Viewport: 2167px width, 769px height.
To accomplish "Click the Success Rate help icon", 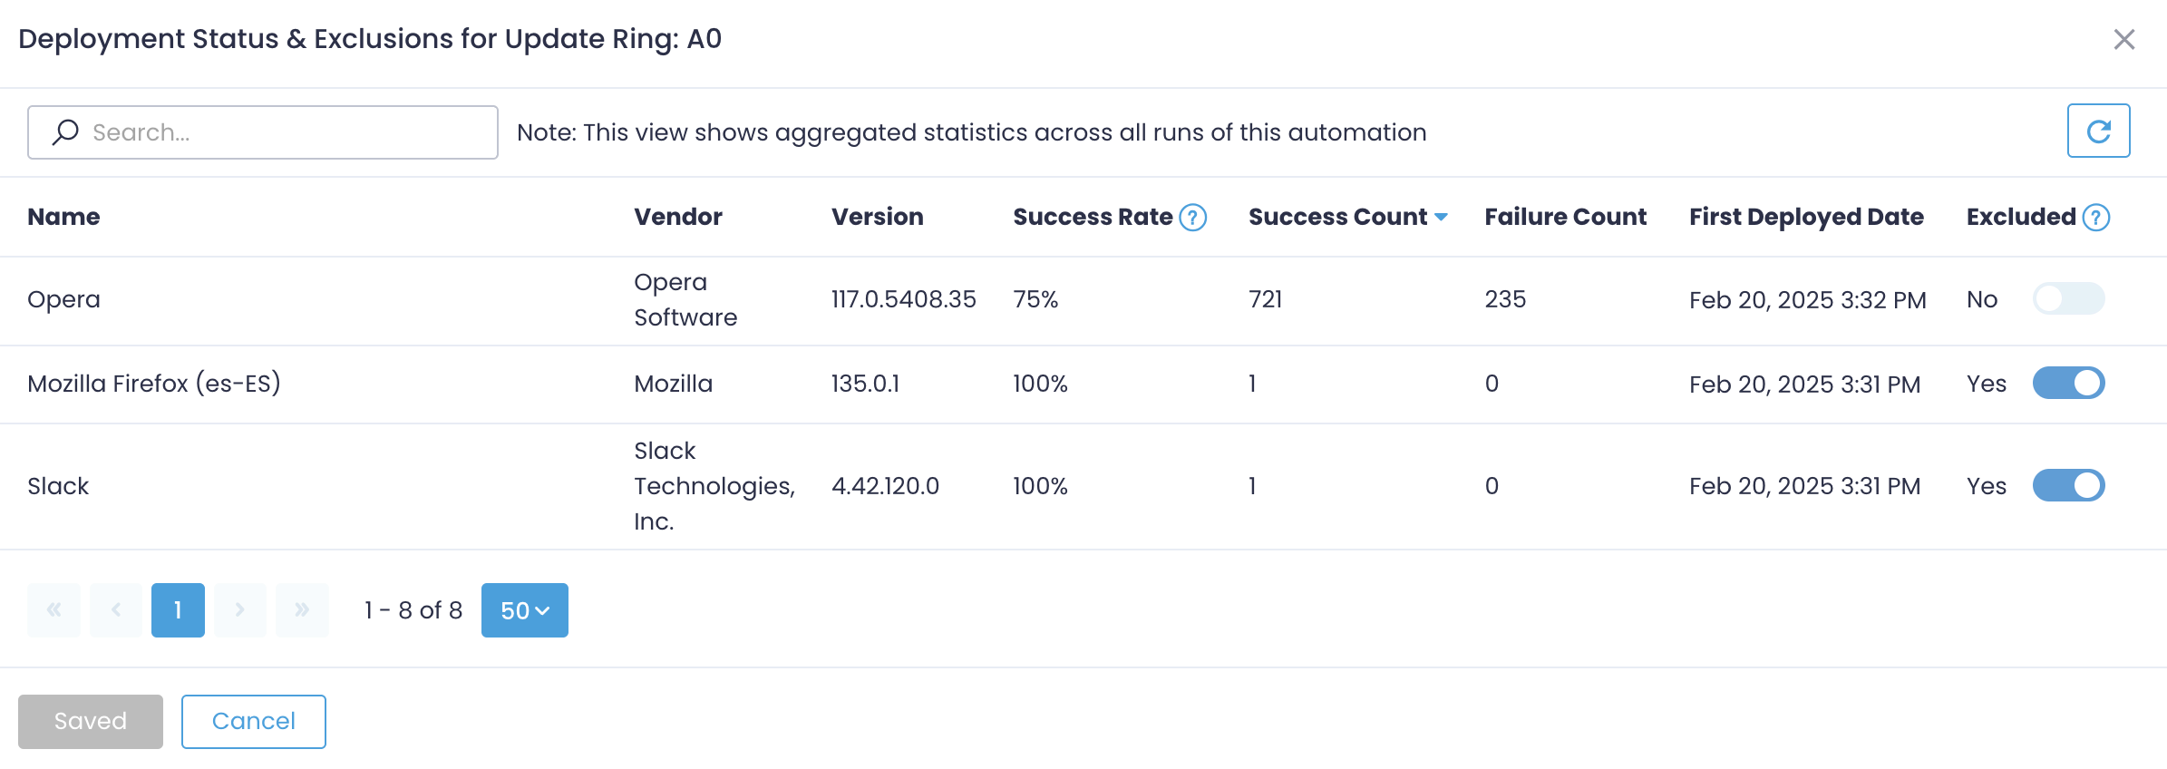I will coord(1193,218).
